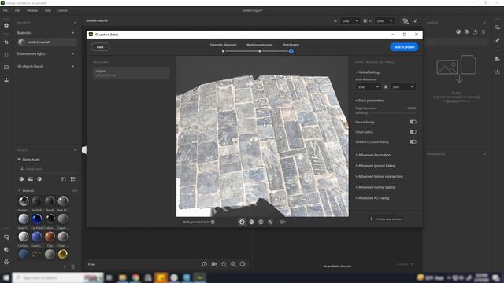Select the ruler-shaped tool on right sidebar
Image resolution: width=504 pixels, height=283 pixels.
pyautogui.click(x=498, y=40)
